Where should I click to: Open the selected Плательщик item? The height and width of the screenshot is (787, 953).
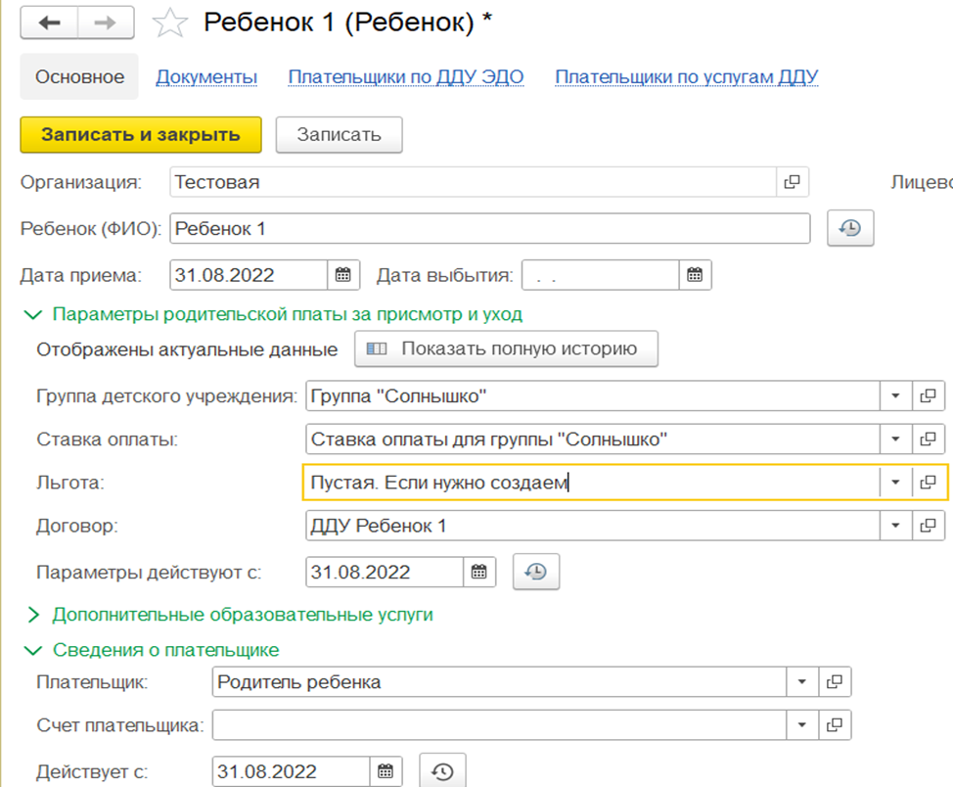point(835,682)
